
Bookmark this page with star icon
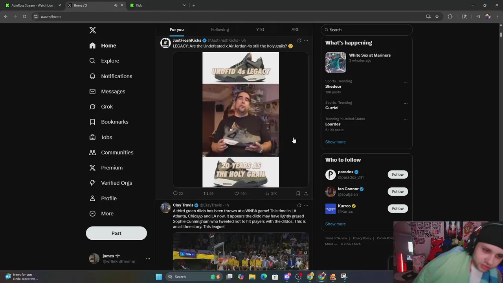click(x=437, y=17)
